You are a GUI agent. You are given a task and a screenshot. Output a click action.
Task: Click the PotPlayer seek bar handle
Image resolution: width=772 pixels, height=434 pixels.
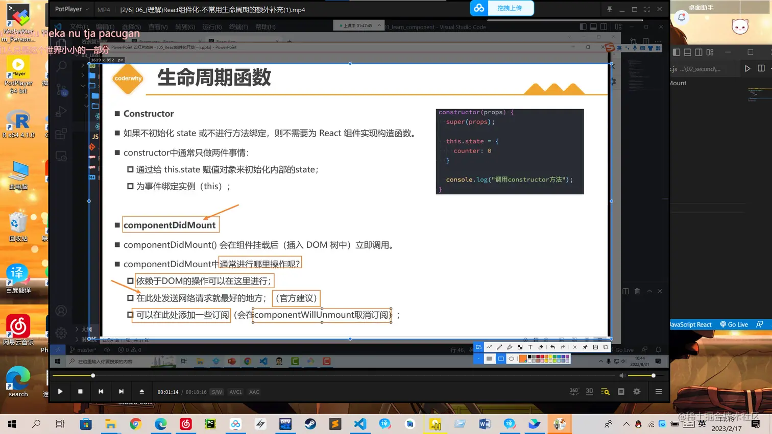click(x=93, y=376)
